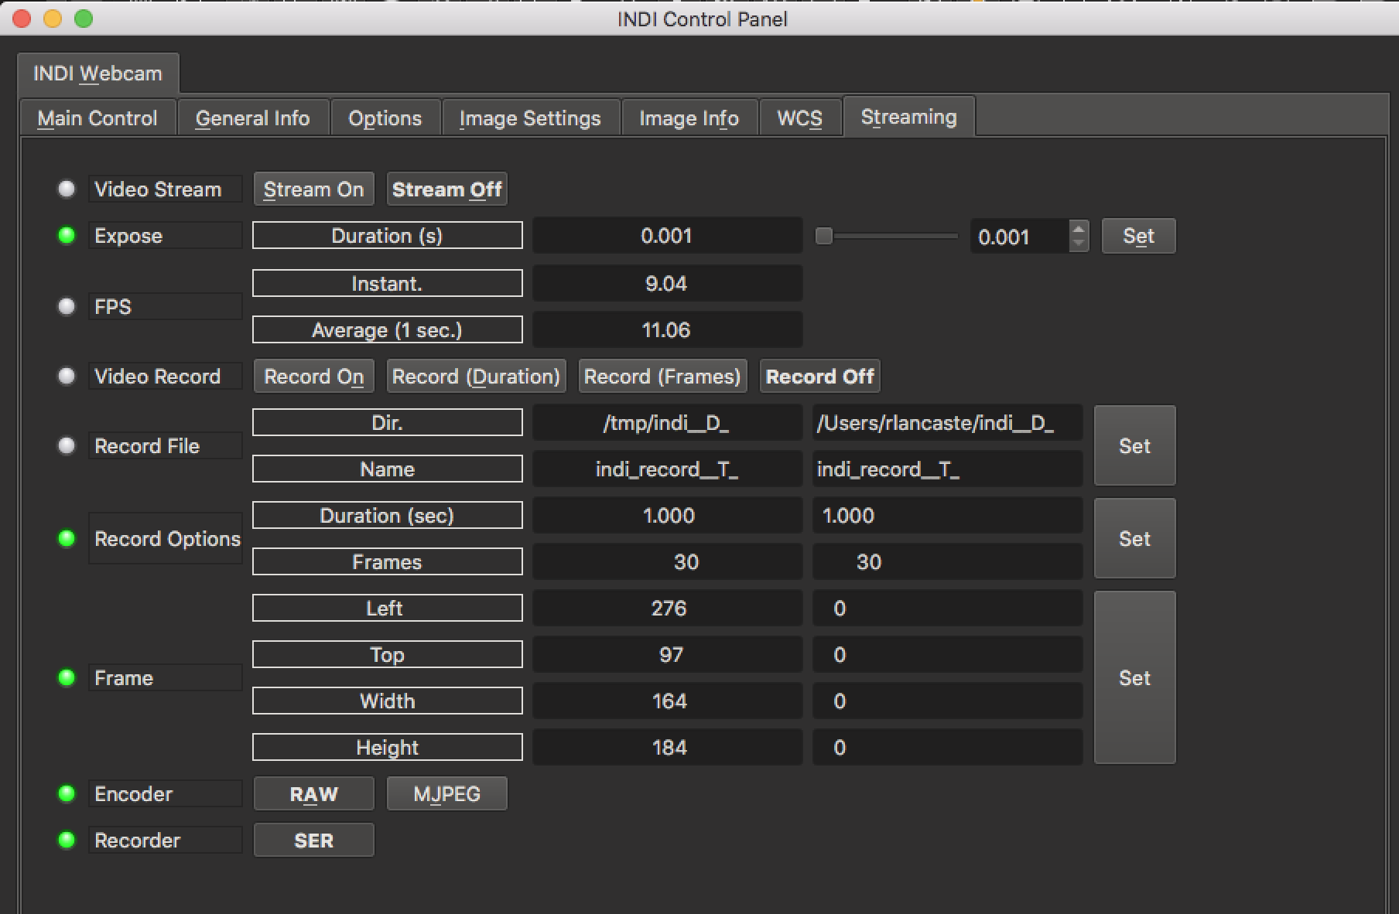Select the INDI Webcam device tab

pos(97,73)
